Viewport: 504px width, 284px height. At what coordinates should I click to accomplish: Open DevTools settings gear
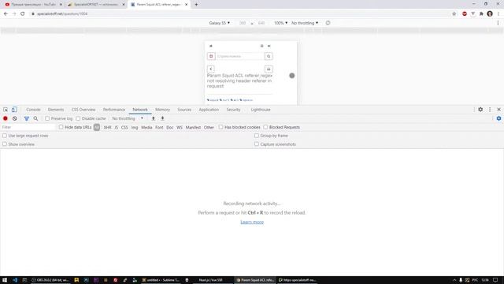click(480, 110)
